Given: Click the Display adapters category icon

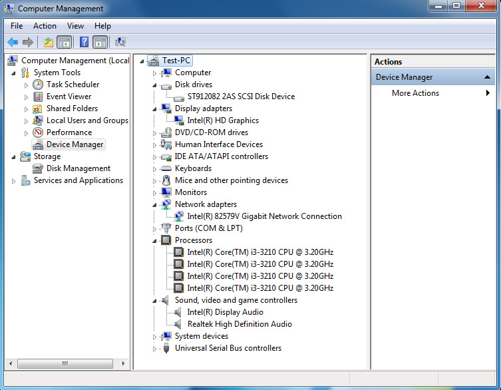Looking at the screenshot, I should tap(166, 108).
